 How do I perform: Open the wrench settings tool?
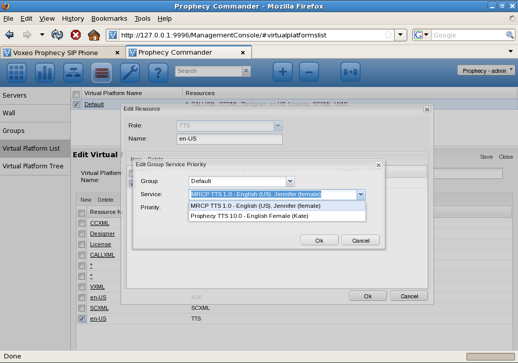[x=130, y=72]
